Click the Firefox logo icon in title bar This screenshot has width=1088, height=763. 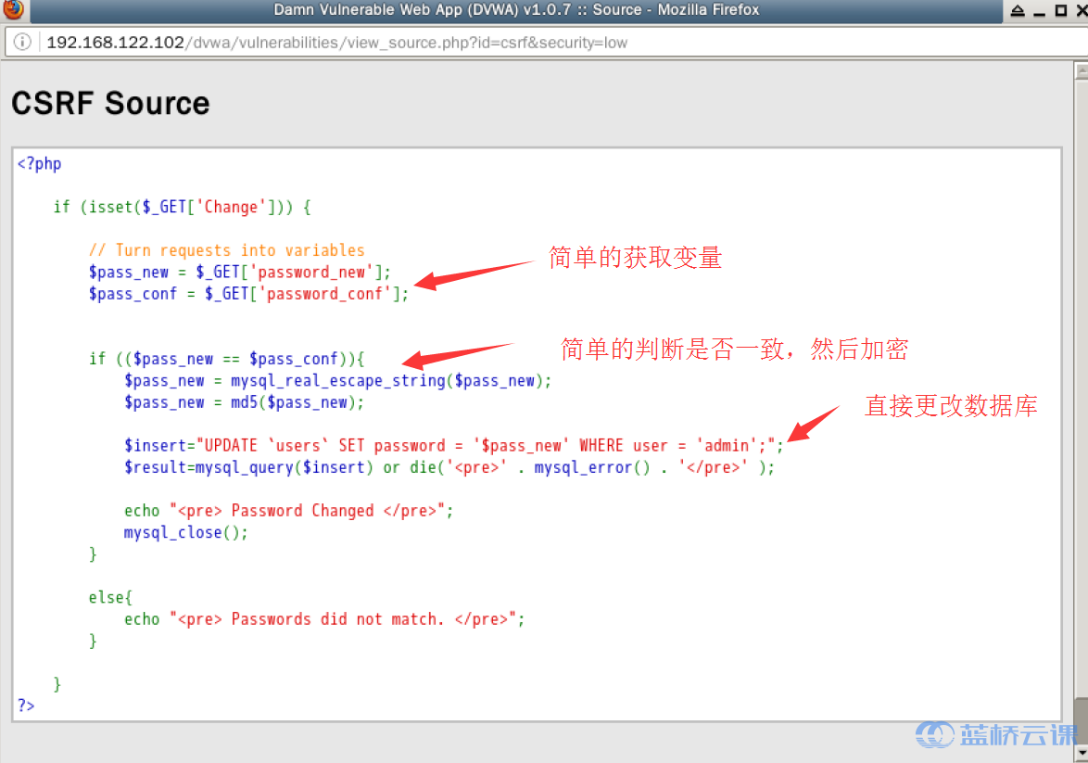(x=13, y=9)
